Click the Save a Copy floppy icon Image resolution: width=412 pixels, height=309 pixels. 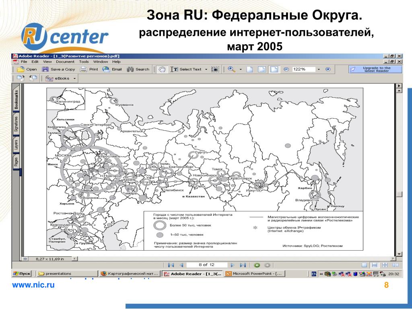(x=45, y=69)
